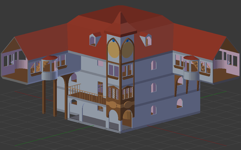Click the lattice window on the tower's left face
This screenshot has height=150, width=241.
[x=113, y=93]
